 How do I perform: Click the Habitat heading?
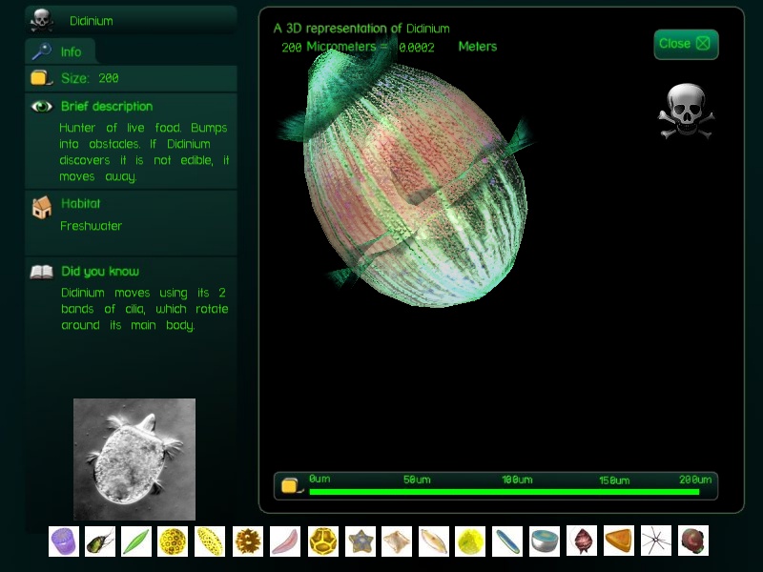(80, 203)
